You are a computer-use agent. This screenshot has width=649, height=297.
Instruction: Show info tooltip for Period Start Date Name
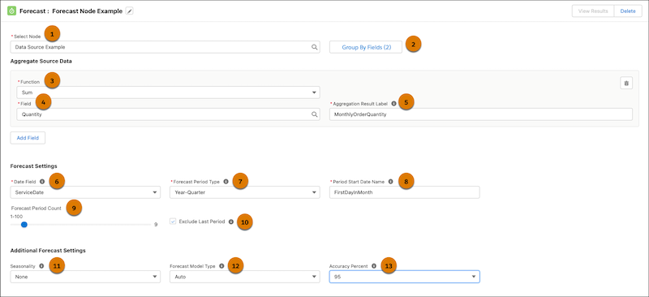tap(391, 182)
